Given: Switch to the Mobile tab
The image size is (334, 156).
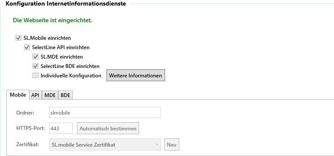Looking at the screenshot, I should click(18, 95).
